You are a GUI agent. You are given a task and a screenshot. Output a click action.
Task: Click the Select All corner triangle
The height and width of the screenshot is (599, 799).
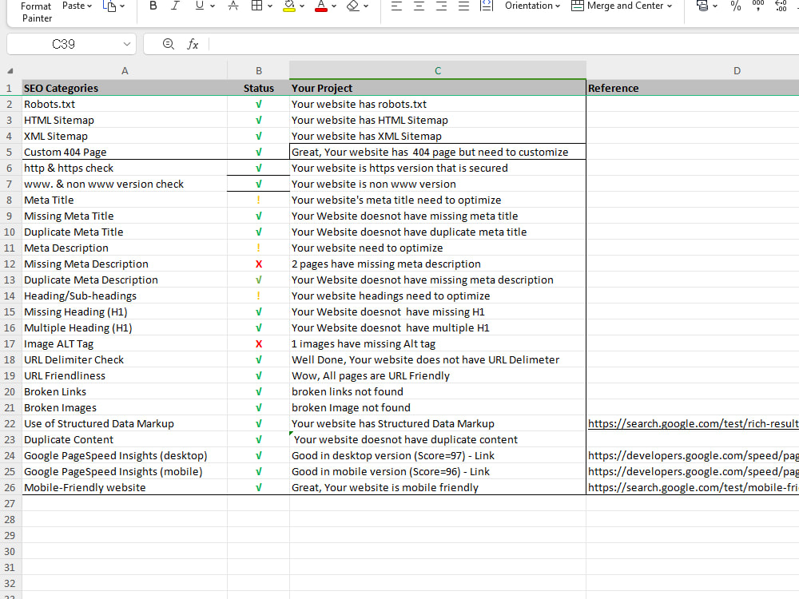(10, 71)
